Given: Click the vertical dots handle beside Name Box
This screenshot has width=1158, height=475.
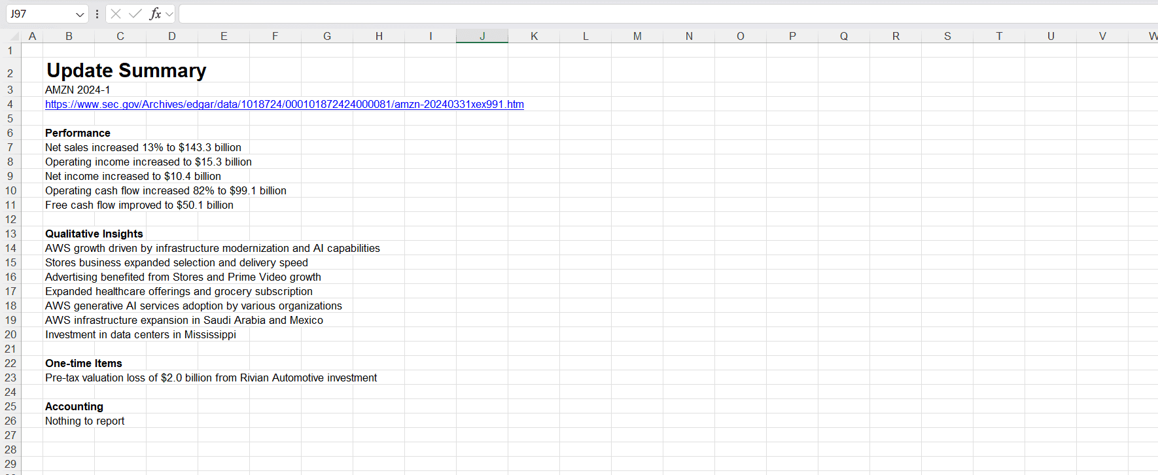Looking at the screenshot, I should pos(97,14).
